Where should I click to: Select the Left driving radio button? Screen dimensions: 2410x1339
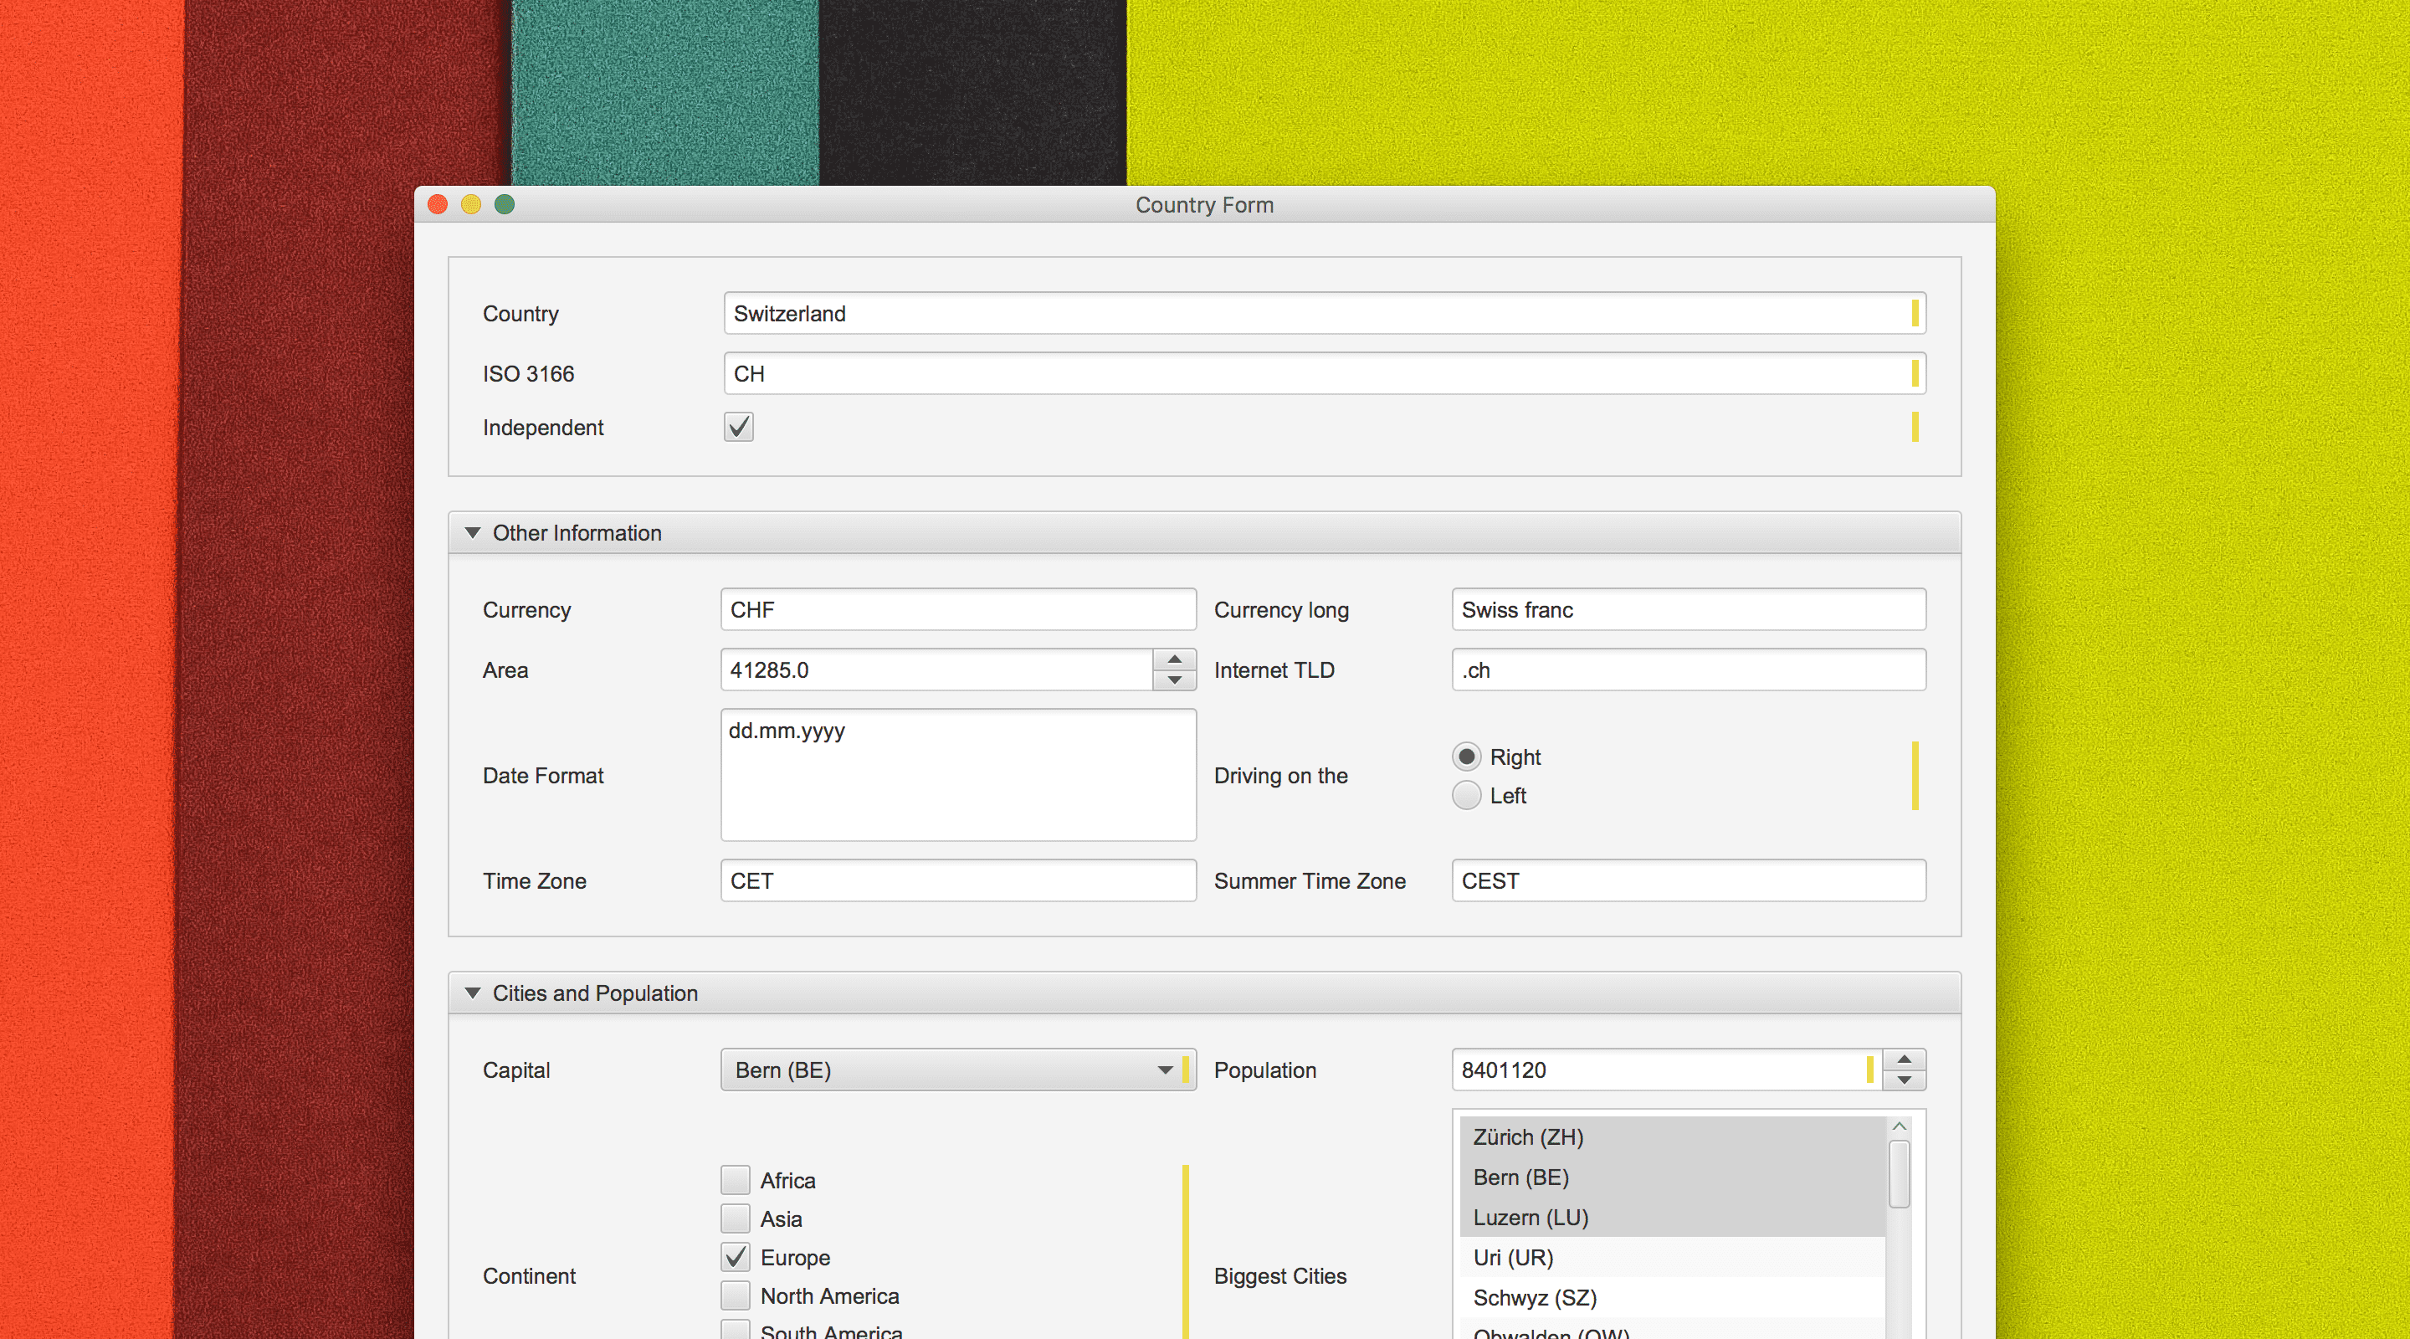tap(1466, 795)
